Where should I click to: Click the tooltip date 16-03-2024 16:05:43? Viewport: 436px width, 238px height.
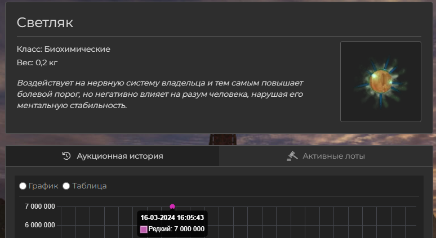coord(172,217)
